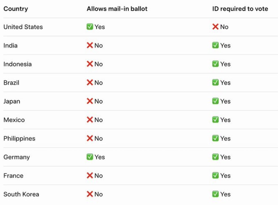278x205 pixels.
Task: Select the Indonesia row label
Action: coord(17,64)
